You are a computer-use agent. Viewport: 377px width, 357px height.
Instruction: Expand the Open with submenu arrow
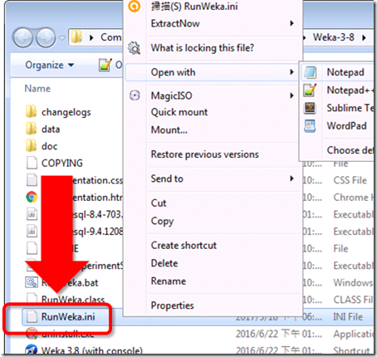point(291,72)
